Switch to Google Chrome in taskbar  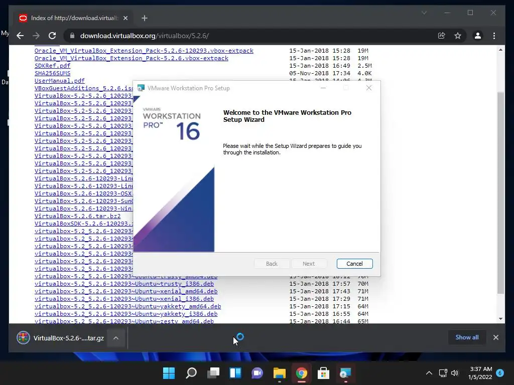(301, 373)
